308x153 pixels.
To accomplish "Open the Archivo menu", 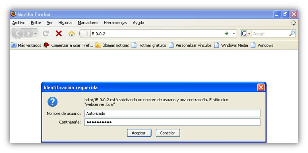I will coord(19,23).
